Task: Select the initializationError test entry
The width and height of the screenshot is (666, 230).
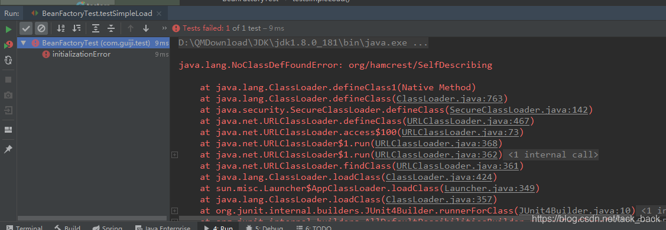Action: tap(82, 54)
